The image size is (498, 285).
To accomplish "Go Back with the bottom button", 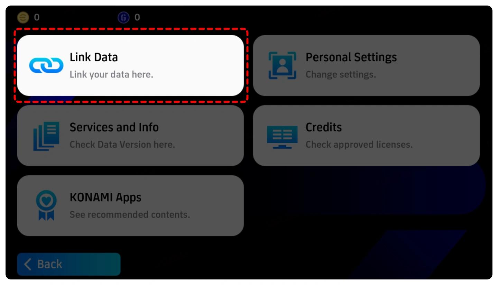I will [x=69, y=264].
